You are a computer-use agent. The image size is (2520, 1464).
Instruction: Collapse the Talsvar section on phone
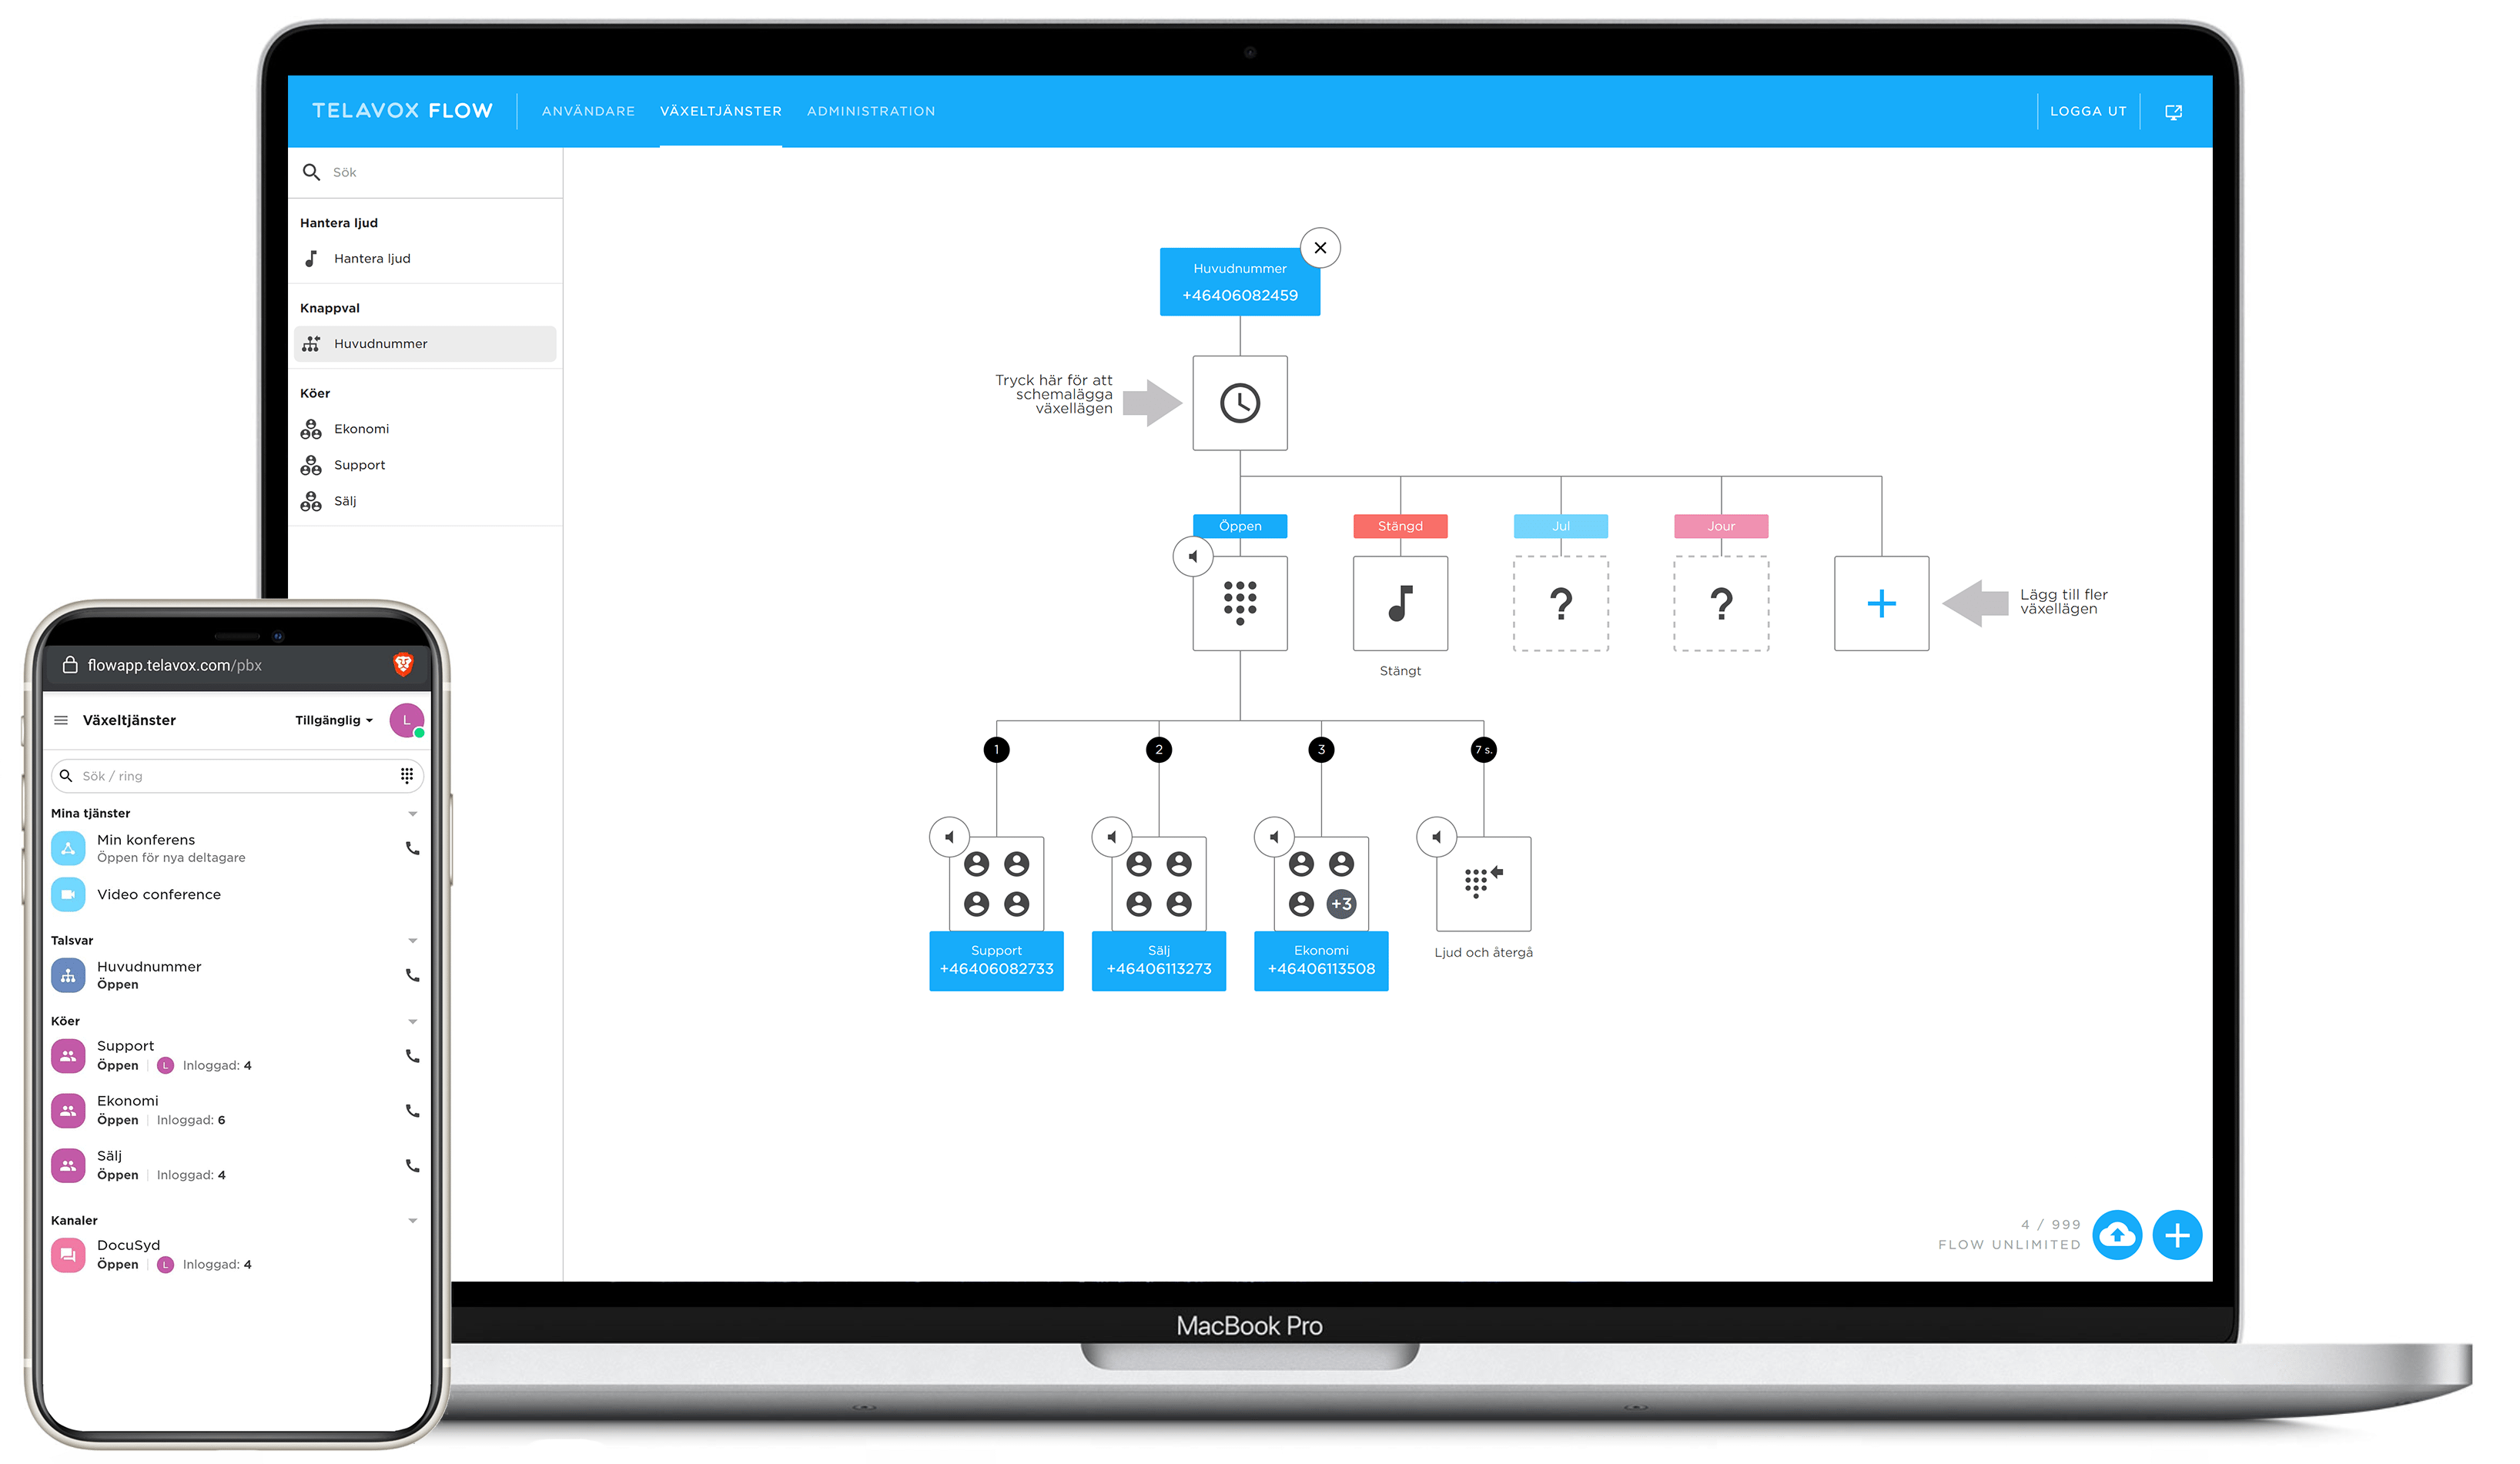click(x=413, y=941)
